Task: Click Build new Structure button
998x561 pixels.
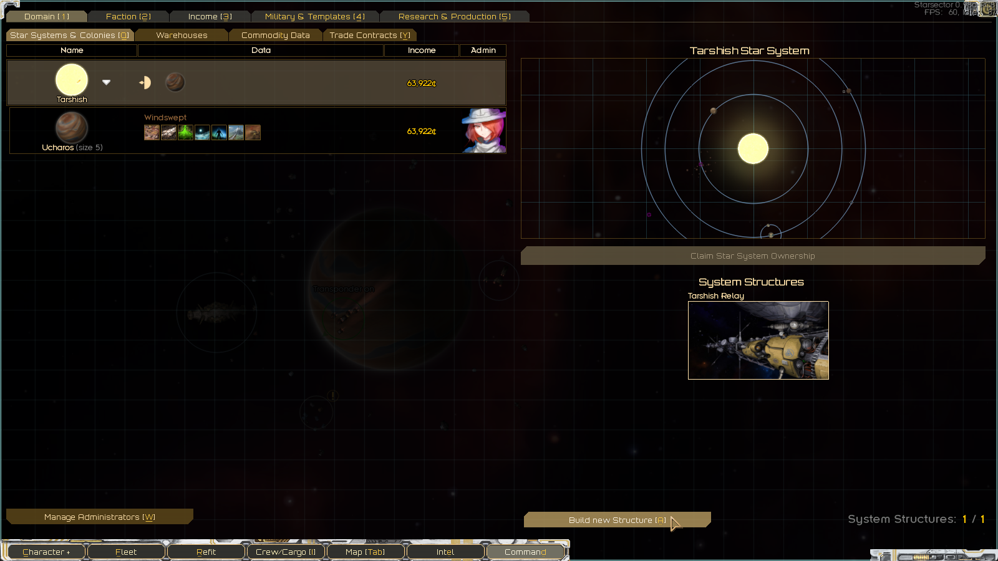Action: coord(618,520)
